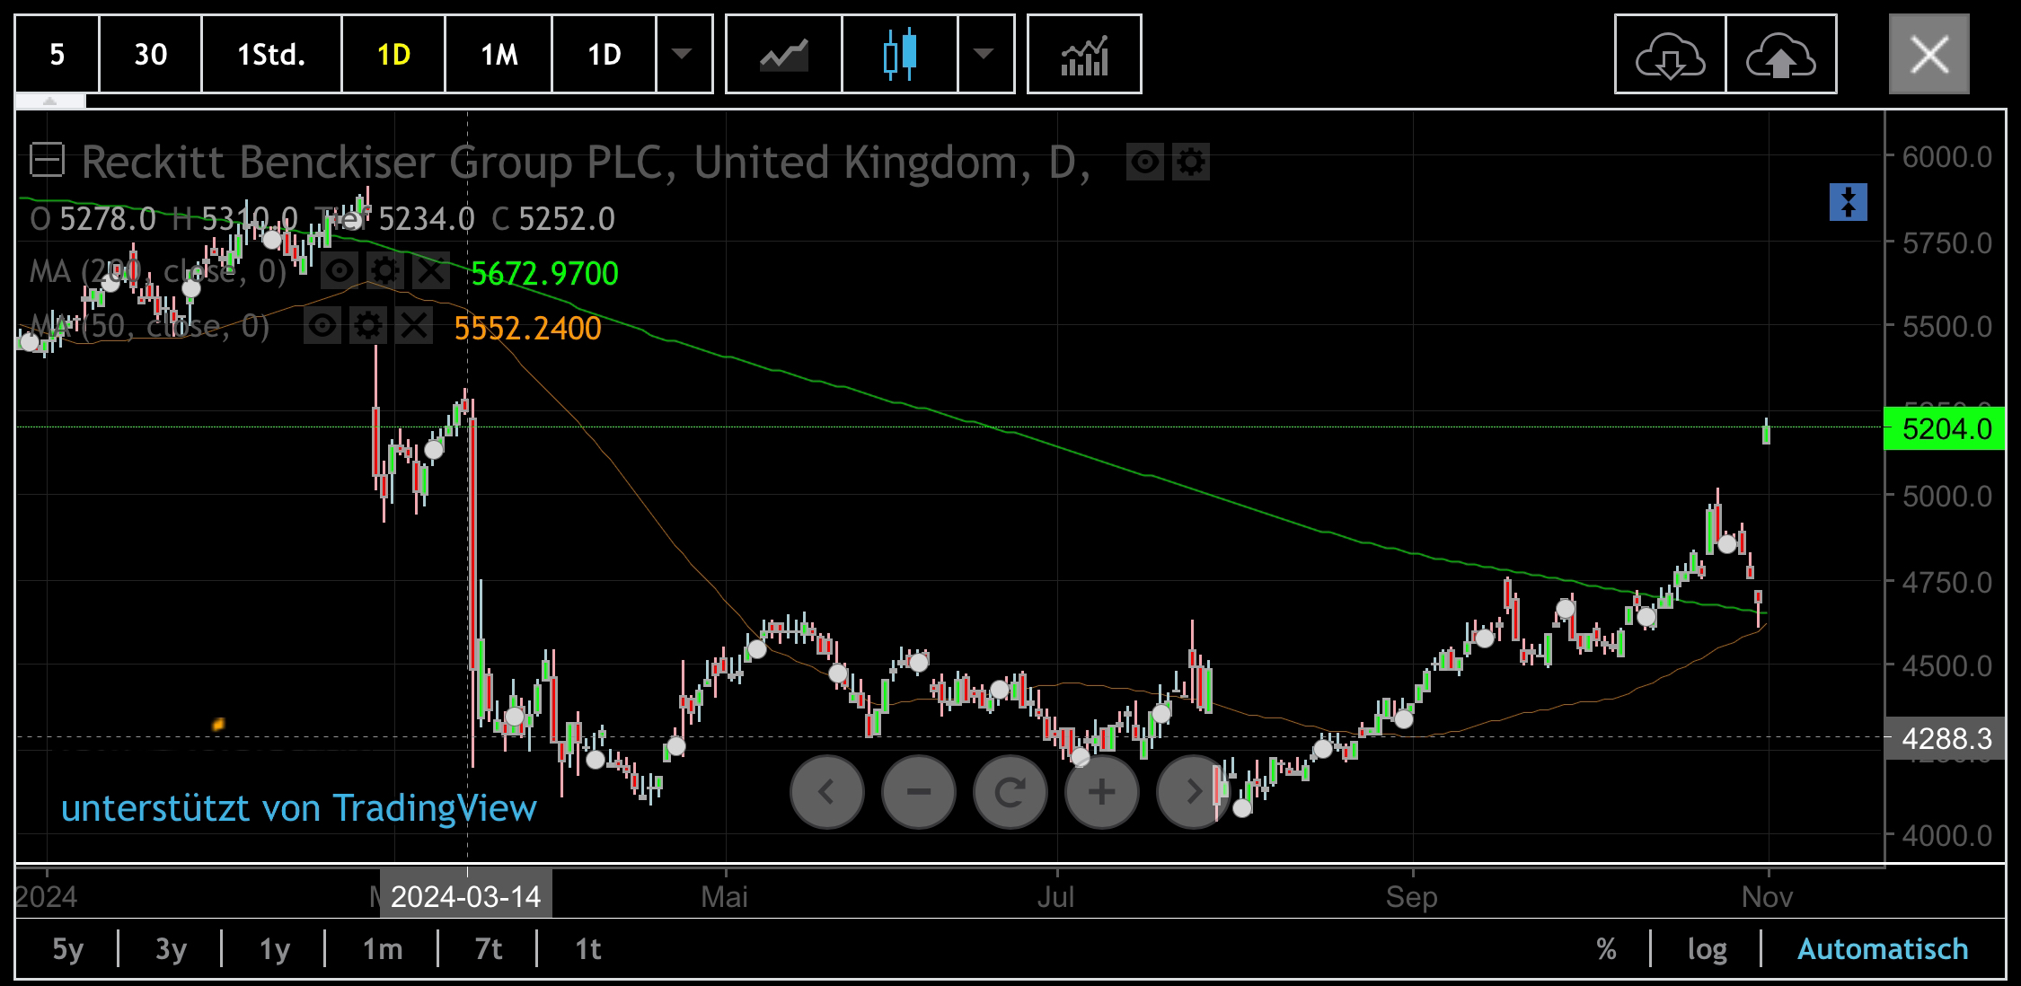Open the indicators chart icon

[x=1084, y=54]
